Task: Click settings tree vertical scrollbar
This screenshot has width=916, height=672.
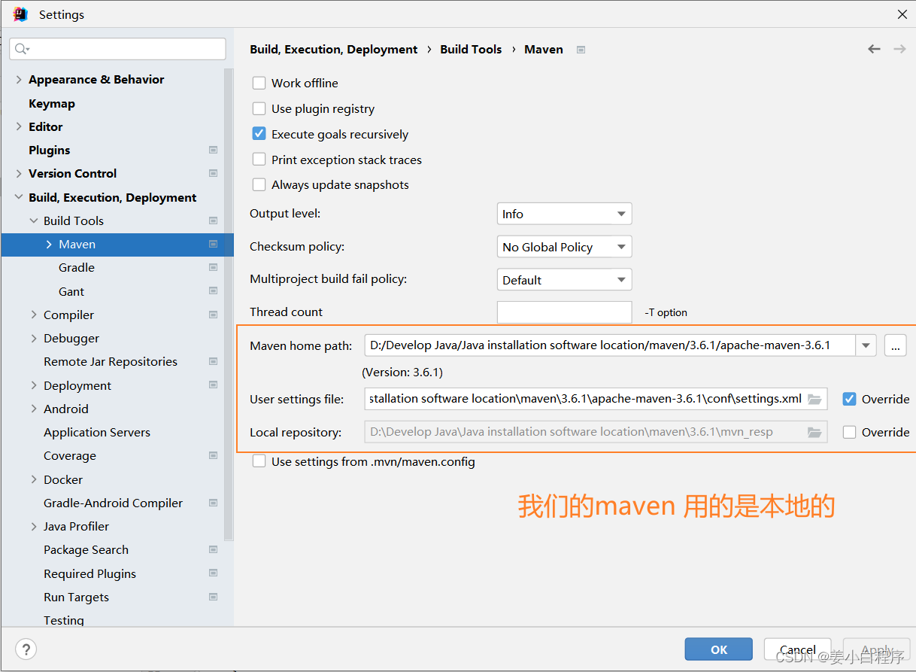Action: tap(229, 304)
